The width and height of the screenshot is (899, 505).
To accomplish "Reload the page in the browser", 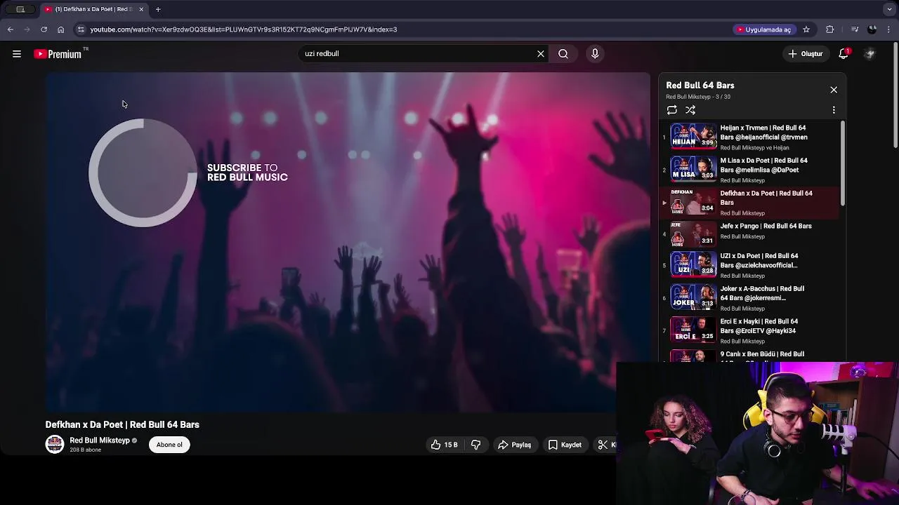I will click(x=44, y=29).
